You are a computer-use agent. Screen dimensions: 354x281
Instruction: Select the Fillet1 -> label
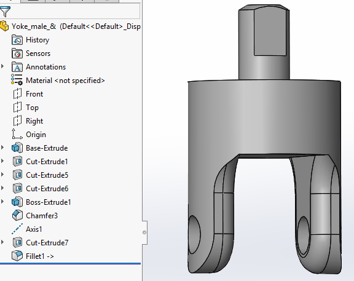40,256
